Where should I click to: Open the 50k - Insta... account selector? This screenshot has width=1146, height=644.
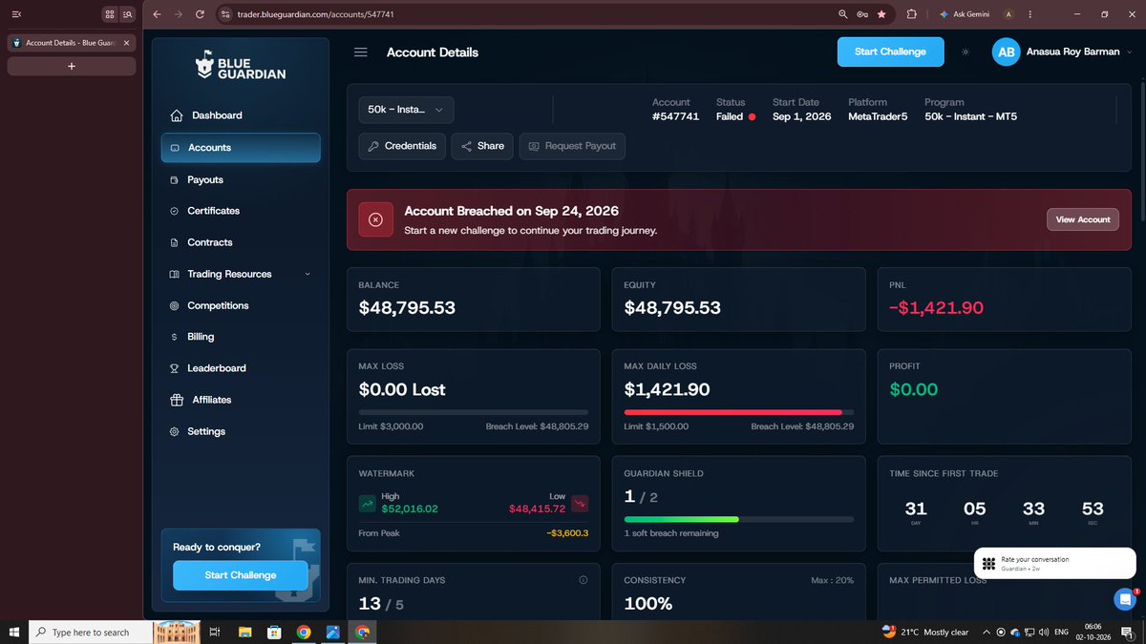coord(407,110)
